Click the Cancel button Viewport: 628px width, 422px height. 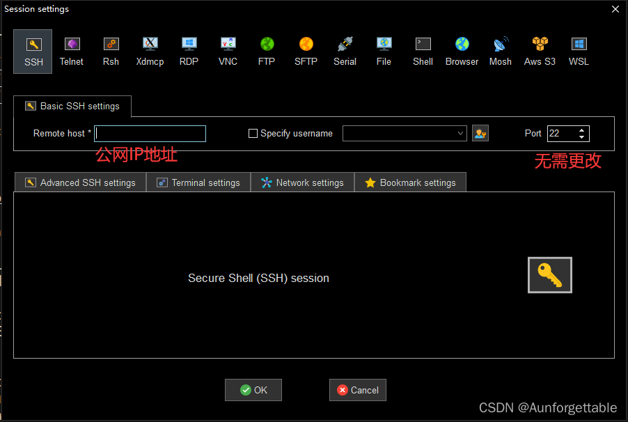358,390
